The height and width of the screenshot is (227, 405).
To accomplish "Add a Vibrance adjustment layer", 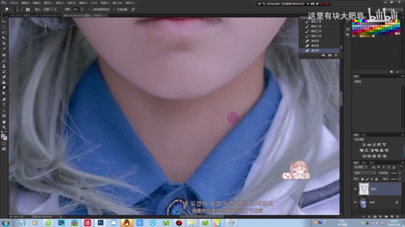I will point(385,145).
